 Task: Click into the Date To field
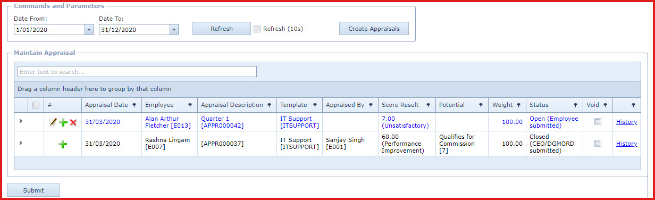(135, 30)
